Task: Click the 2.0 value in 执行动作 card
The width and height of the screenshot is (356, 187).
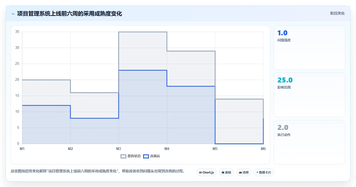Action: (x=283, y=127)
